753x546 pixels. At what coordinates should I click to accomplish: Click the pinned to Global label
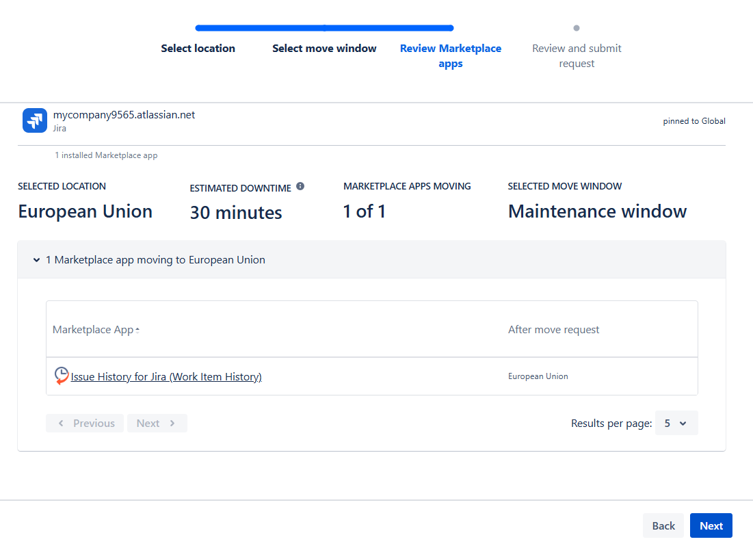pyautogui.click(x=693, y=121)
